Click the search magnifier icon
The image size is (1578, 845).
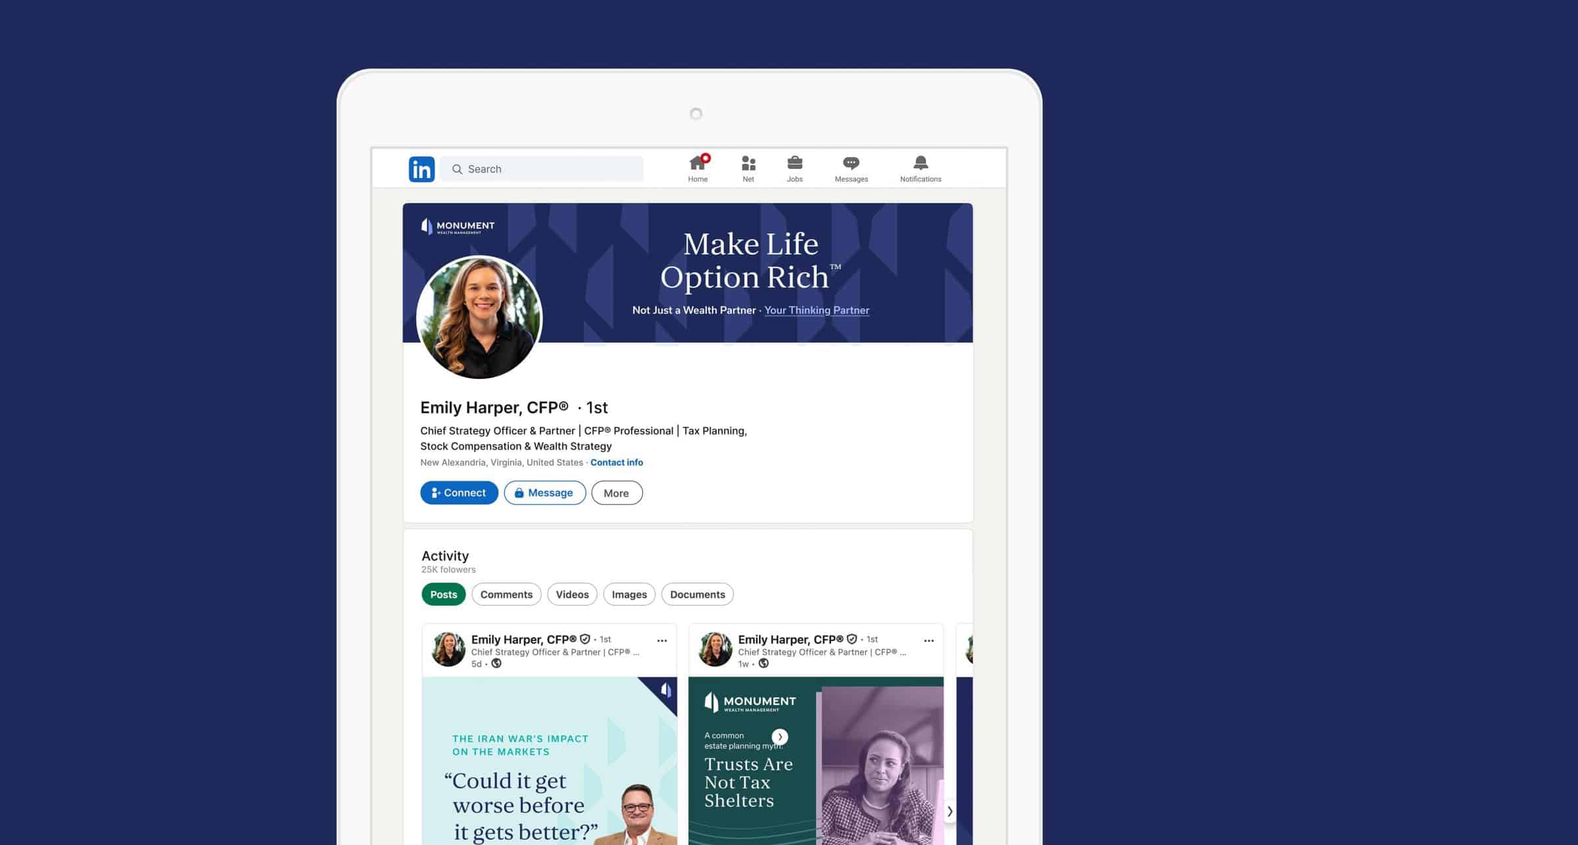pyautogui.click(x=457, y=169)
